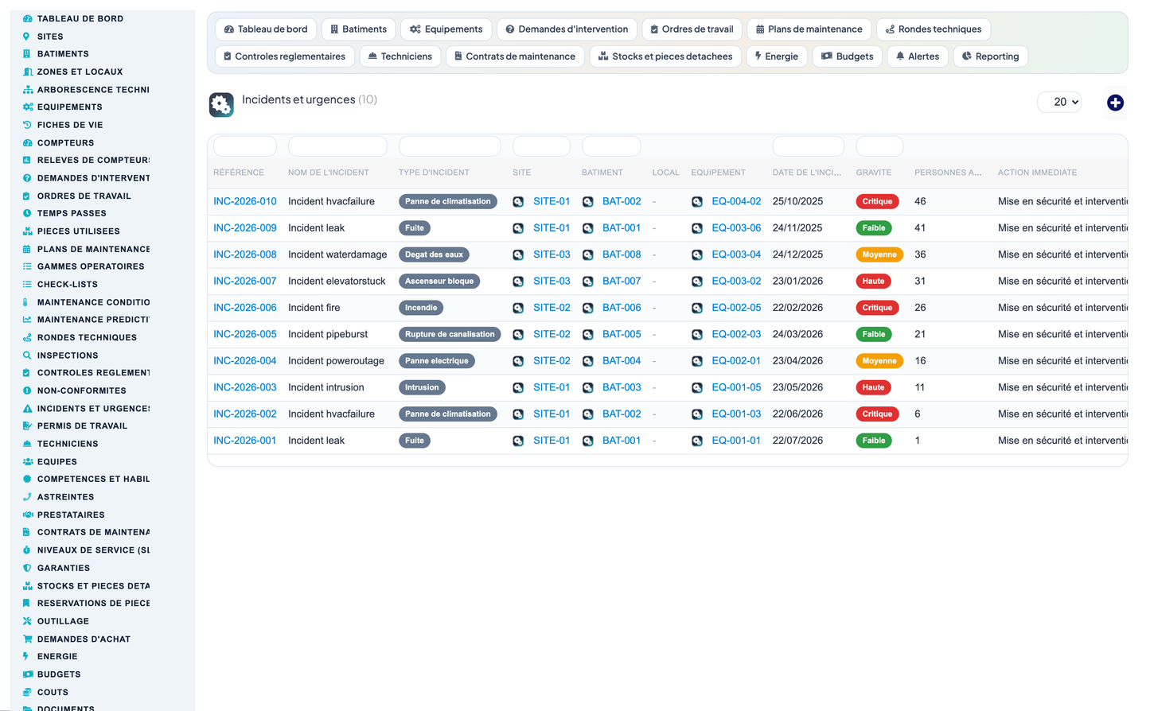
Task: Switch to the Rondes techniques tab
Action: click(x=934, y=29)
